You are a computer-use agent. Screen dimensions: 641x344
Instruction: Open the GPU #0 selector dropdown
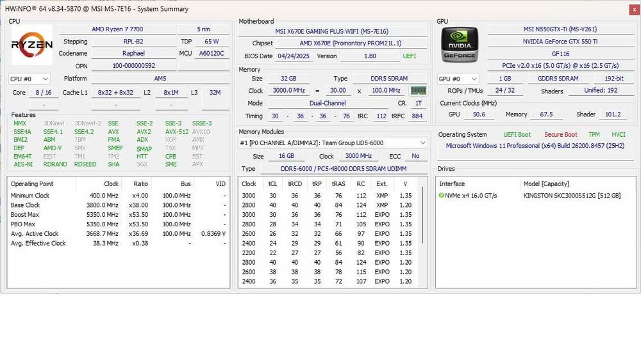[458, 79]
